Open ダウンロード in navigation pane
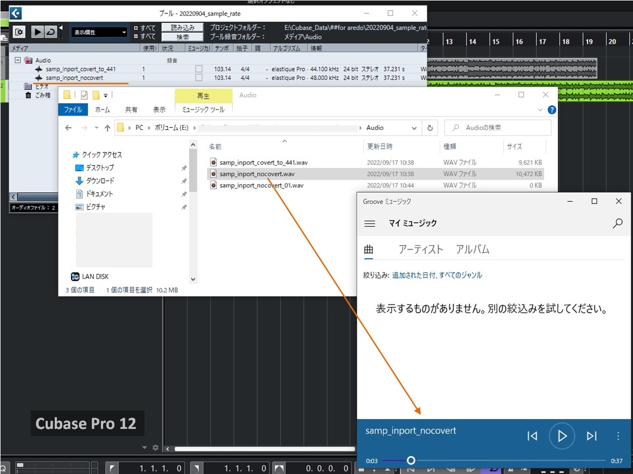The height and width of the screenshot is (474, 633). (95, 180)
